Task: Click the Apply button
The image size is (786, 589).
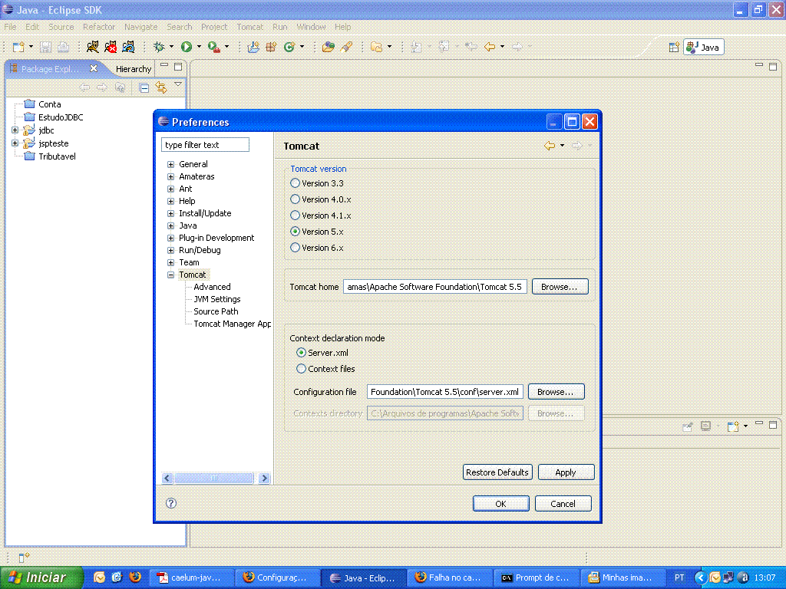Action: pos(566,472)
